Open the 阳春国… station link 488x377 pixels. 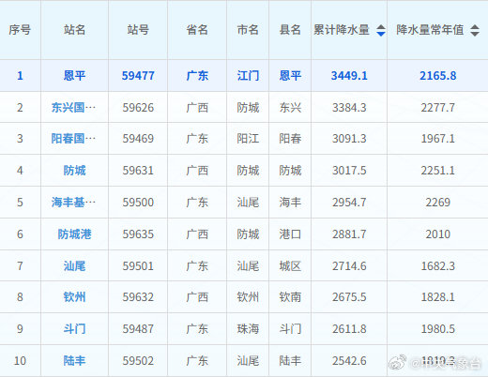pos(73,139)
